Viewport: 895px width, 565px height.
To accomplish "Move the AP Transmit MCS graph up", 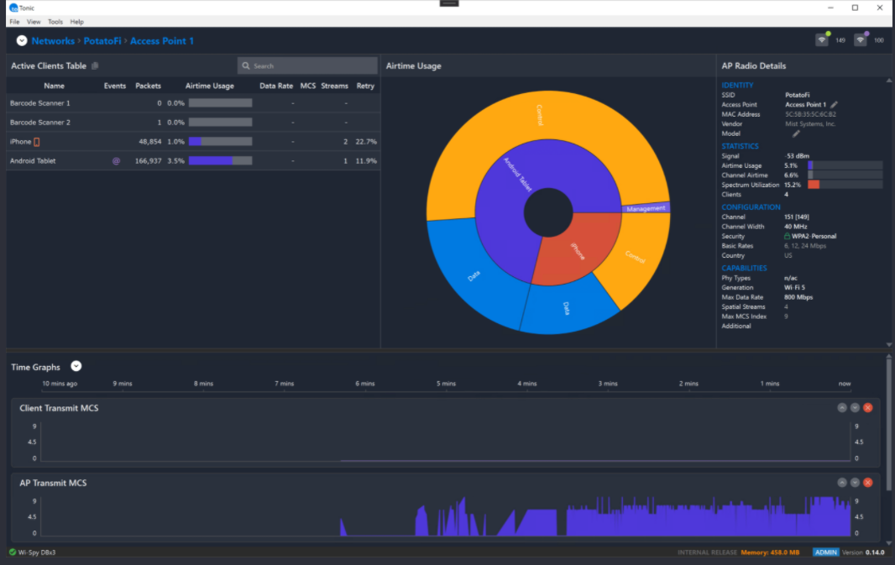I will 842,482.
